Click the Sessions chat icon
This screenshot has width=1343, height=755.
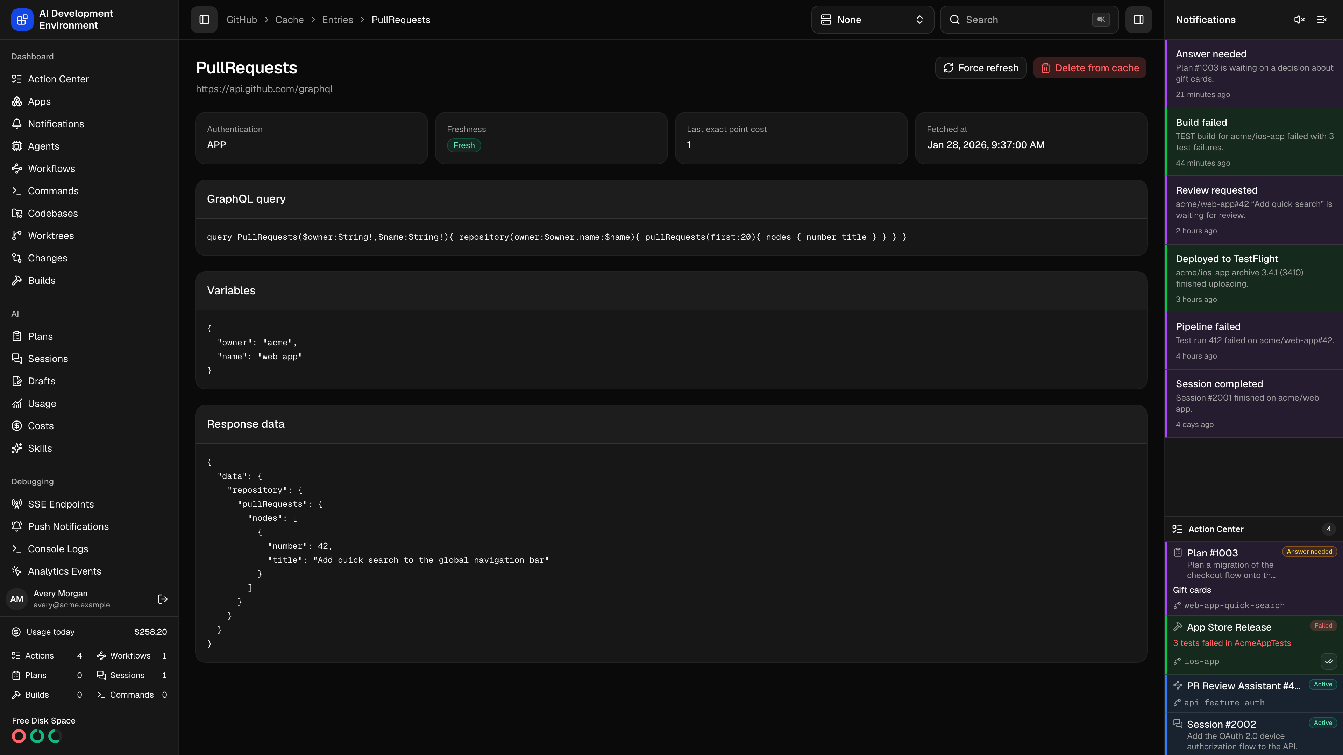tap(17, 359)
